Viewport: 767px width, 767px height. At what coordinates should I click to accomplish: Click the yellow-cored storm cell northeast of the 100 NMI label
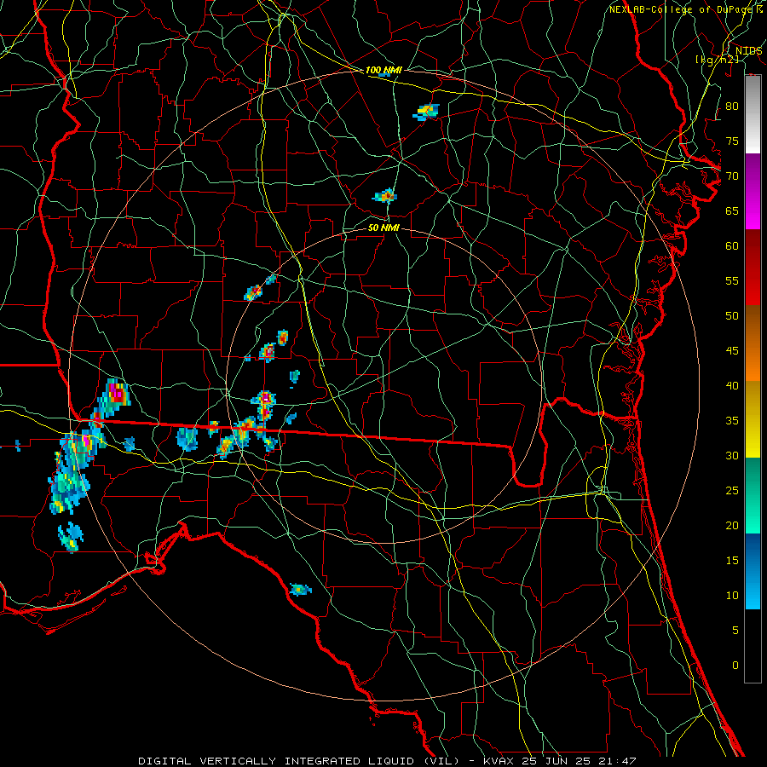click(x=426, y=112)
